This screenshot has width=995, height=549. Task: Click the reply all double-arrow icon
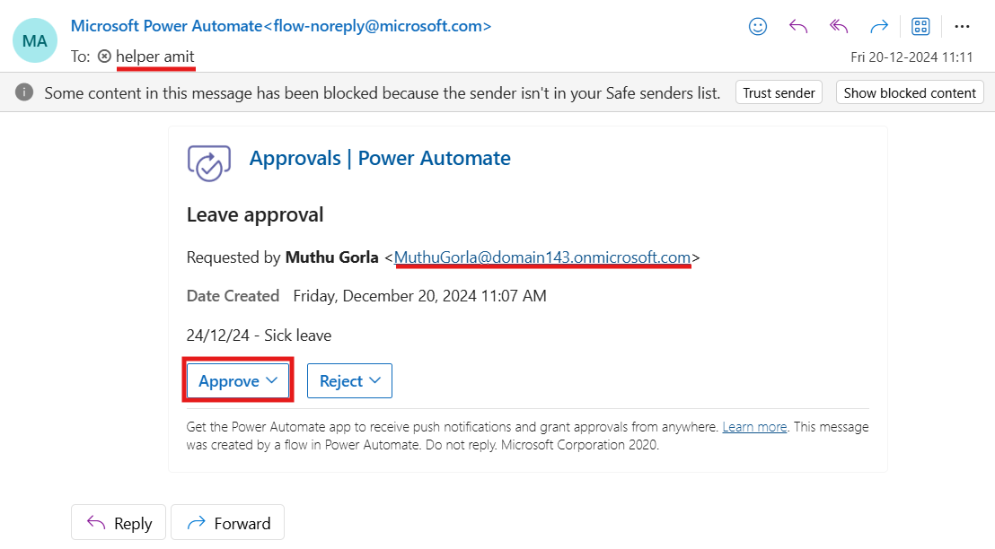839,26
